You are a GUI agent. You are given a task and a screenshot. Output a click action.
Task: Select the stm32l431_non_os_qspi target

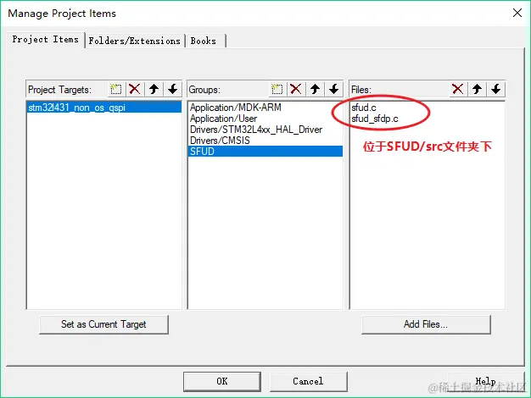pos(104,108)
